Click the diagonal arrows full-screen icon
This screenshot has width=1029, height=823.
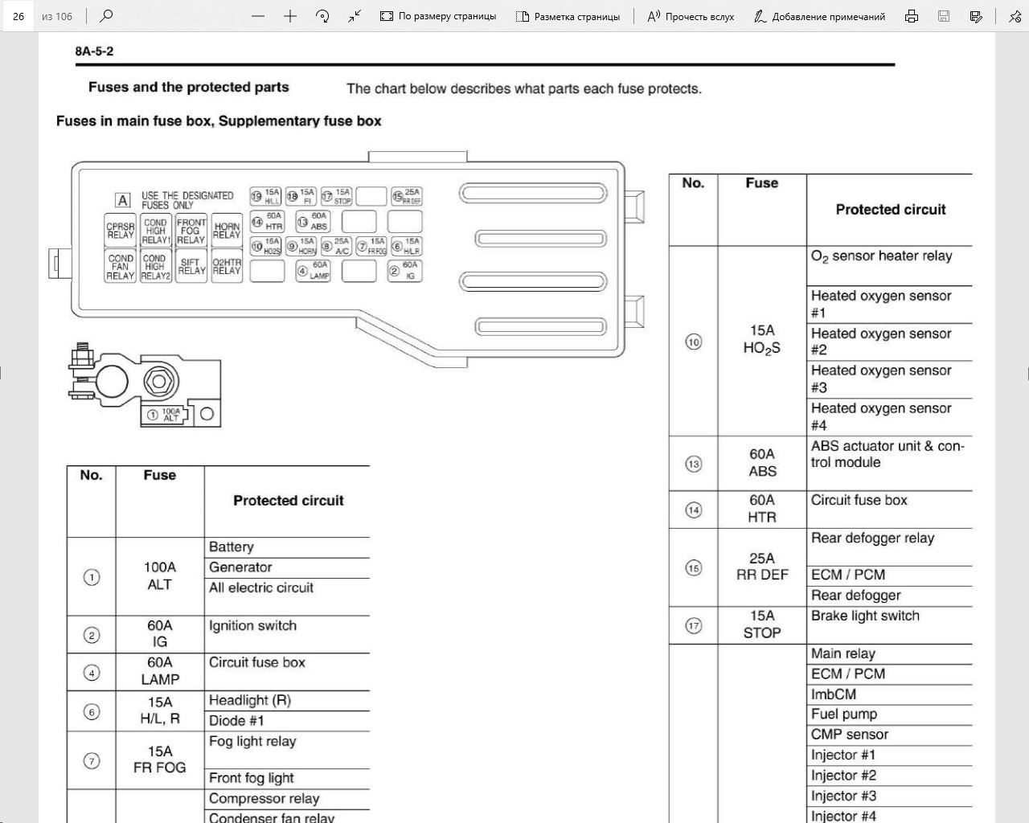click(x=355, y=16)
